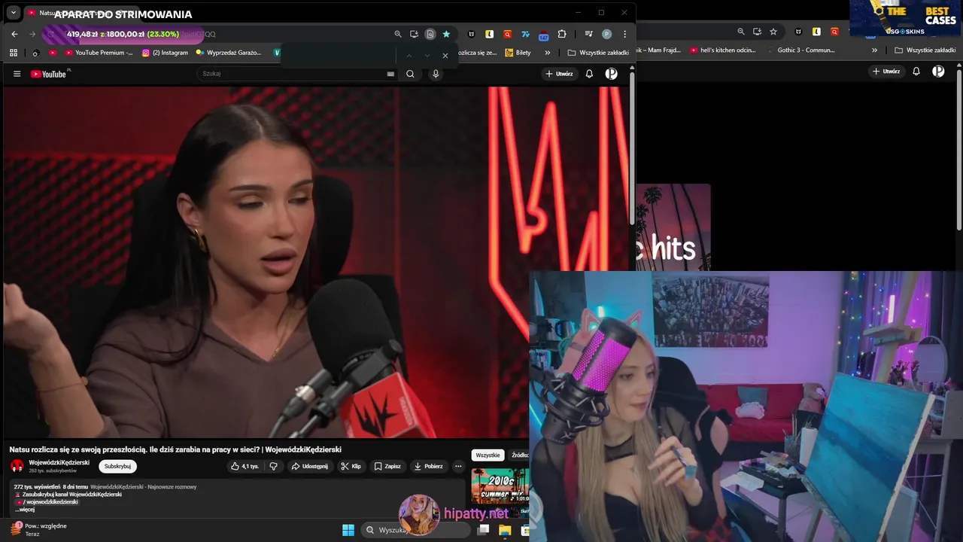
Task: Open File Explorer from the taskbar
Action: click(x=505, y=530)
